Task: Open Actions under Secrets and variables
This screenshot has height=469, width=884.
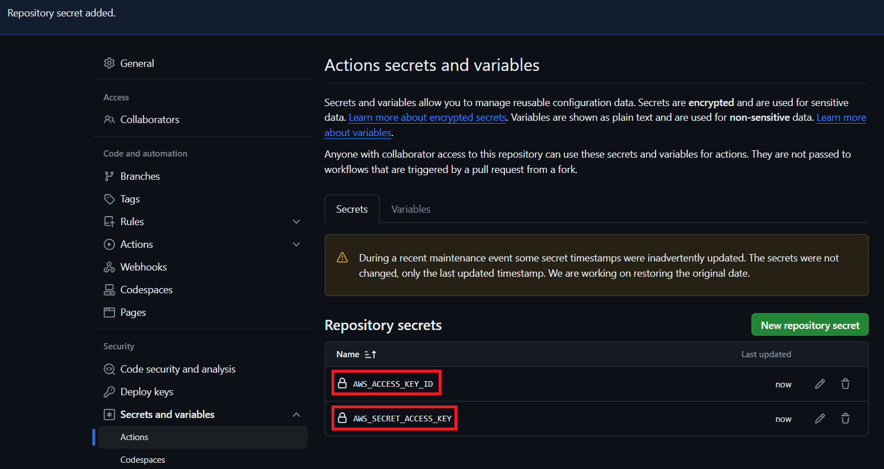Action: [203, 437]
